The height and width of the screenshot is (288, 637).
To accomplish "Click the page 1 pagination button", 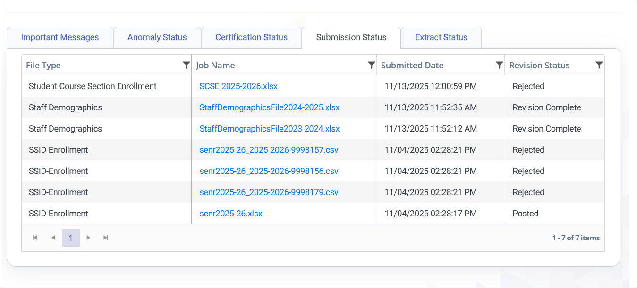I will tap(71, 238).
